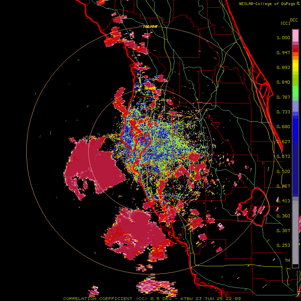301x301 pixels.
Task: Click the [CC] units label
Action: (x=285, y=23)
